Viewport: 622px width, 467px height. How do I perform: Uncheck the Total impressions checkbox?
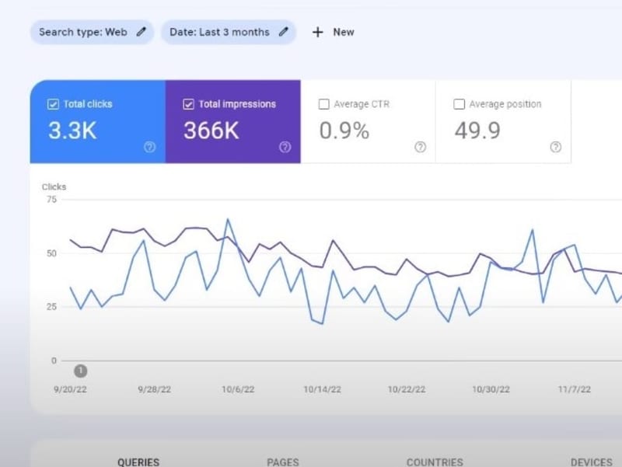188,104
